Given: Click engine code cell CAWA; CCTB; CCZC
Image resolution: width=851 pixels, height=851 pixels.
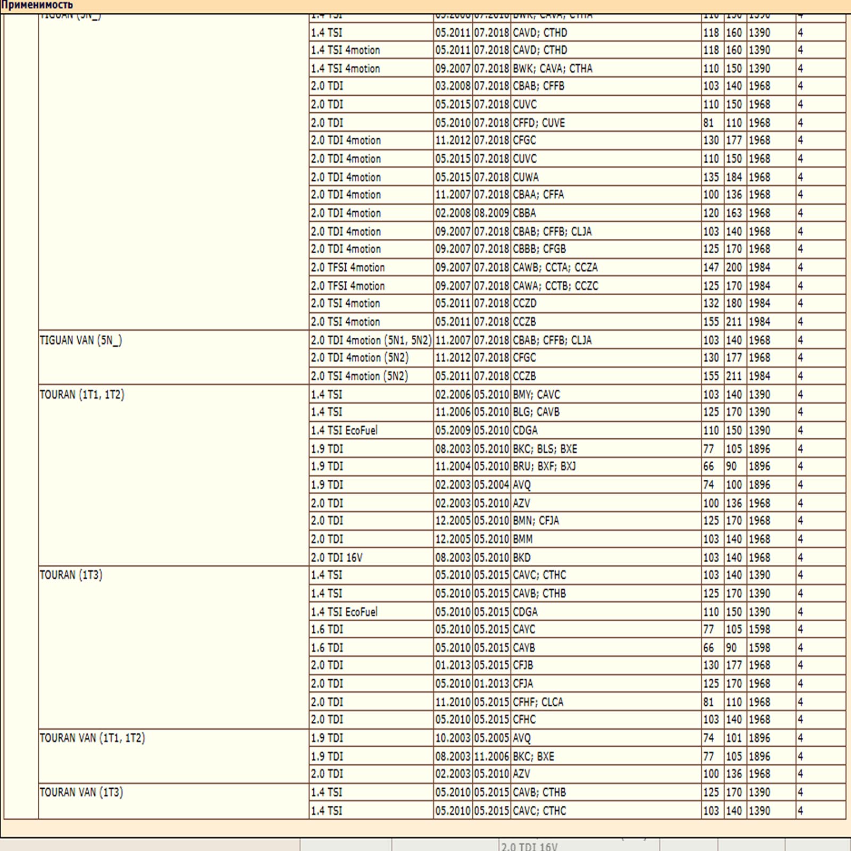Looking at the screenshot, I should click(555, 286).
